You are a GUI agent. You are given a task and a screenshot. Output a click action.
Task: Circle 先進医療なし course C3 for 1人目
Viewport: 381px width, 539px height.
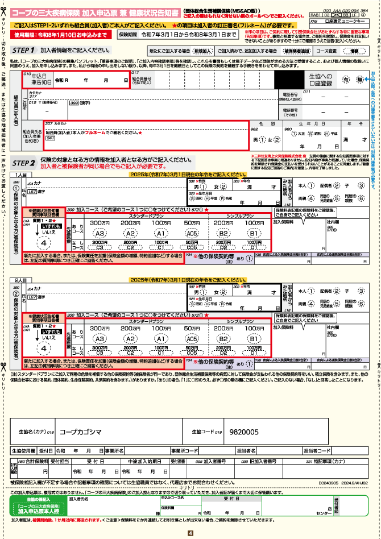pos(100,247)
